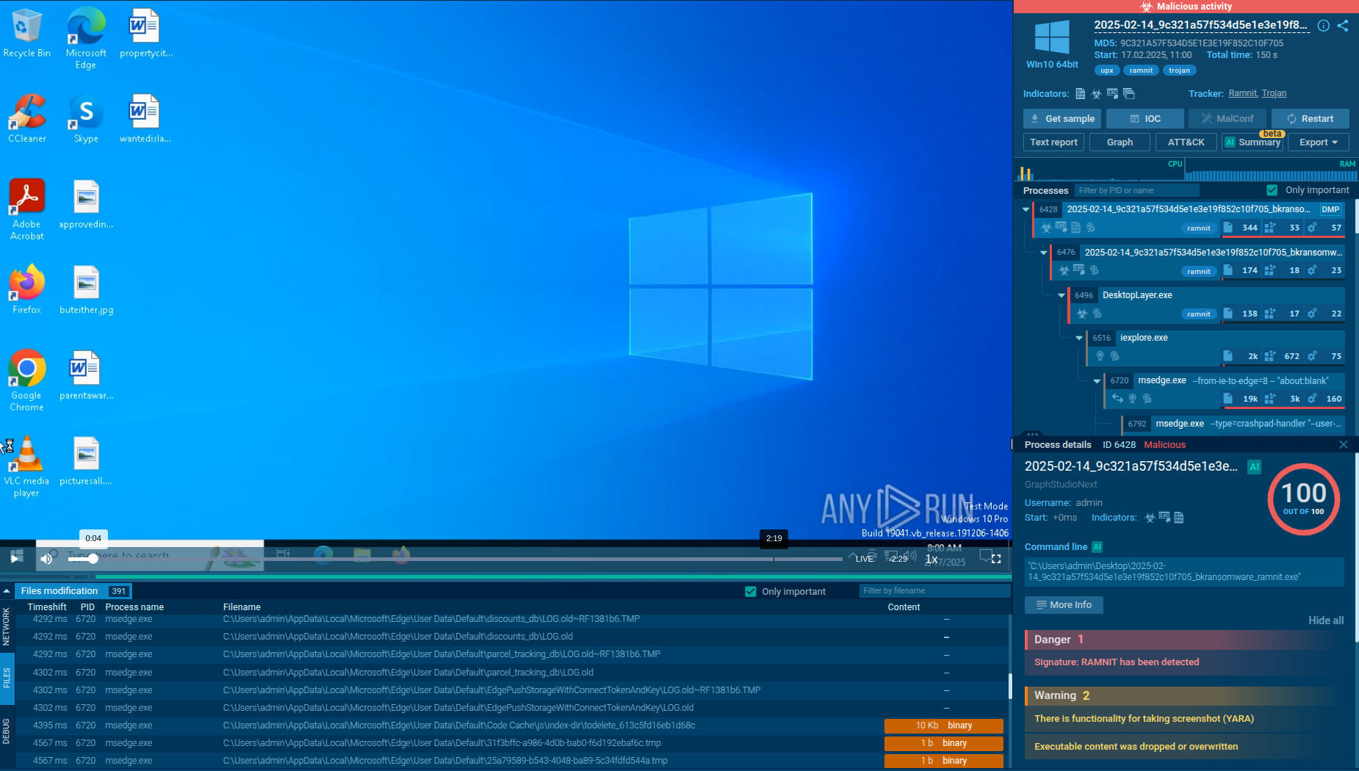This screenshot has width=1359, height=771.
Task: Click the Filter by filename field
Action: point(934,590)
